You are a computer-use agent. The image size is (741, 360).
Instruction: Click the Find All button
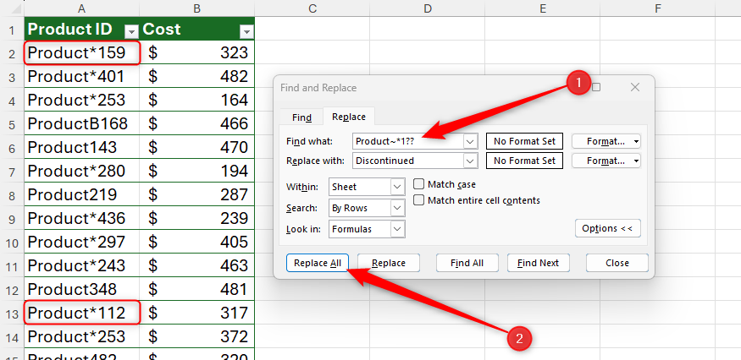point(466,263)
